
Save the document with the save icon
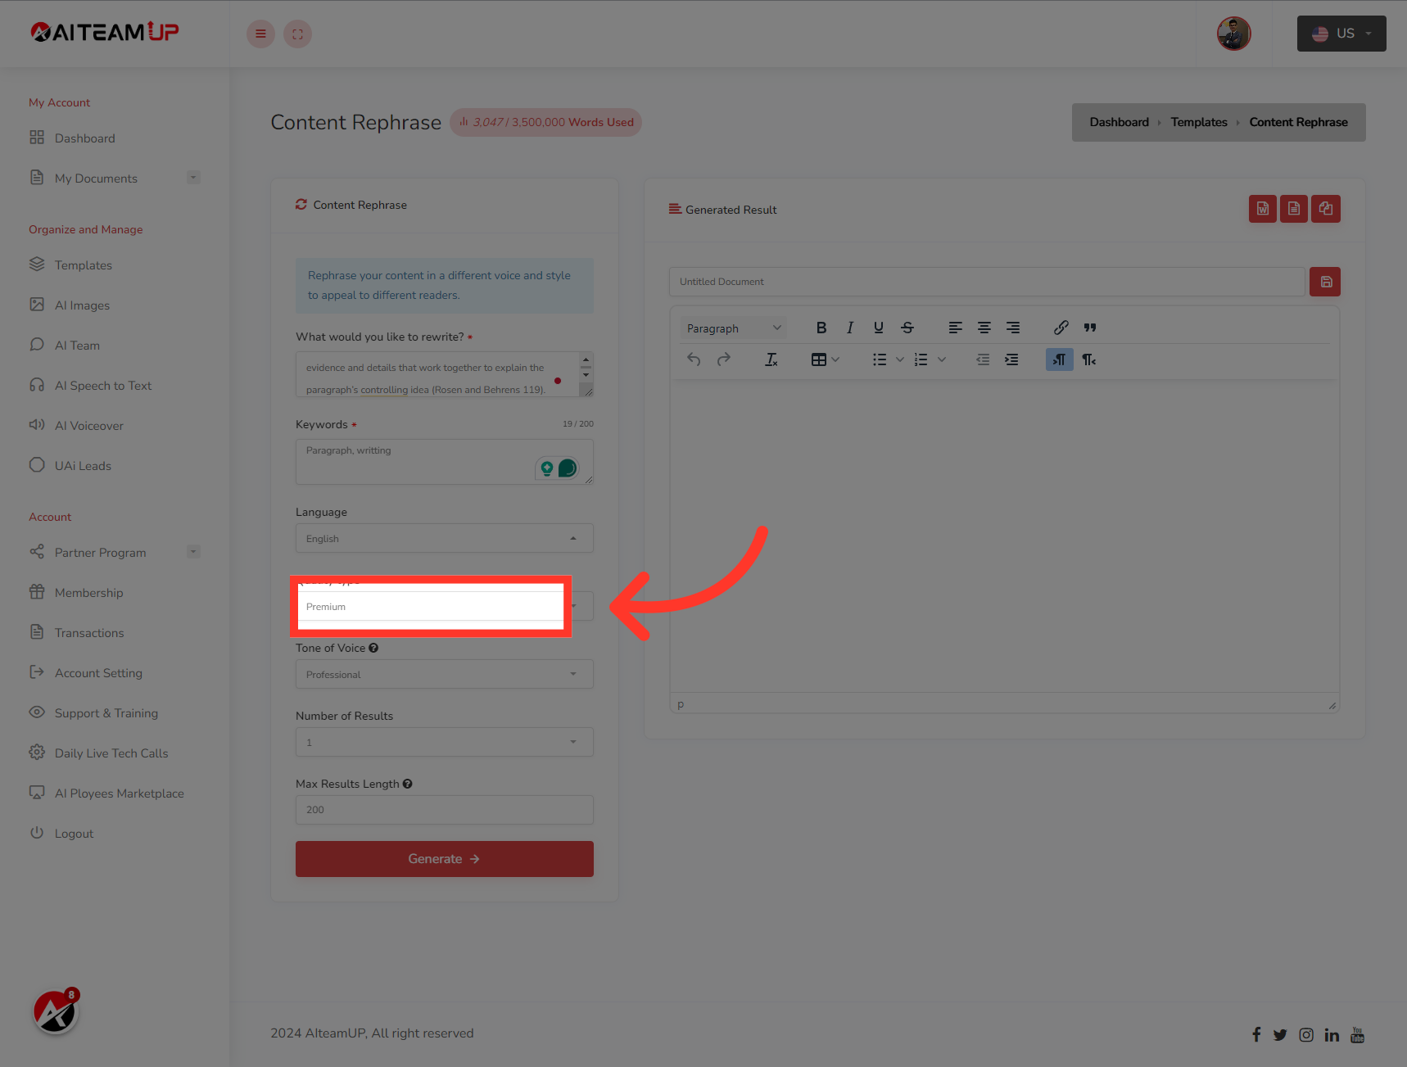(1325, 282)
